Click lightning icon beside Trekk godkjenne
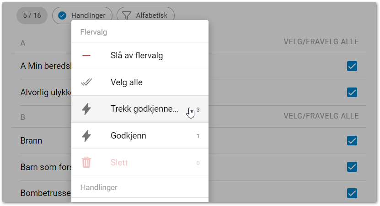380x206 pixels. [x=86, y=109]
